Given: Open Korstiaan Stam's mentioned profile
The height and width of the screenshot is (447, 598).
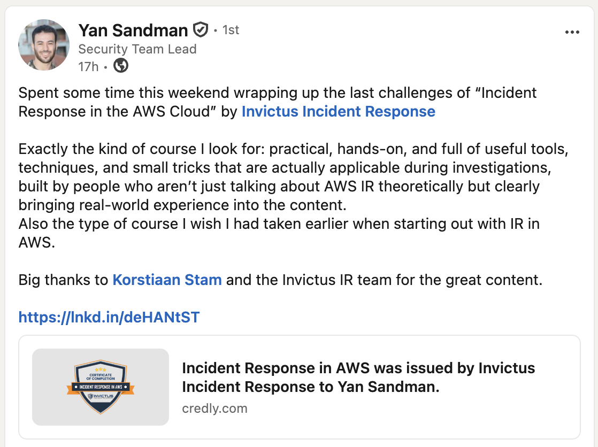Looking at the screenshot, I should tap(167, 280).
